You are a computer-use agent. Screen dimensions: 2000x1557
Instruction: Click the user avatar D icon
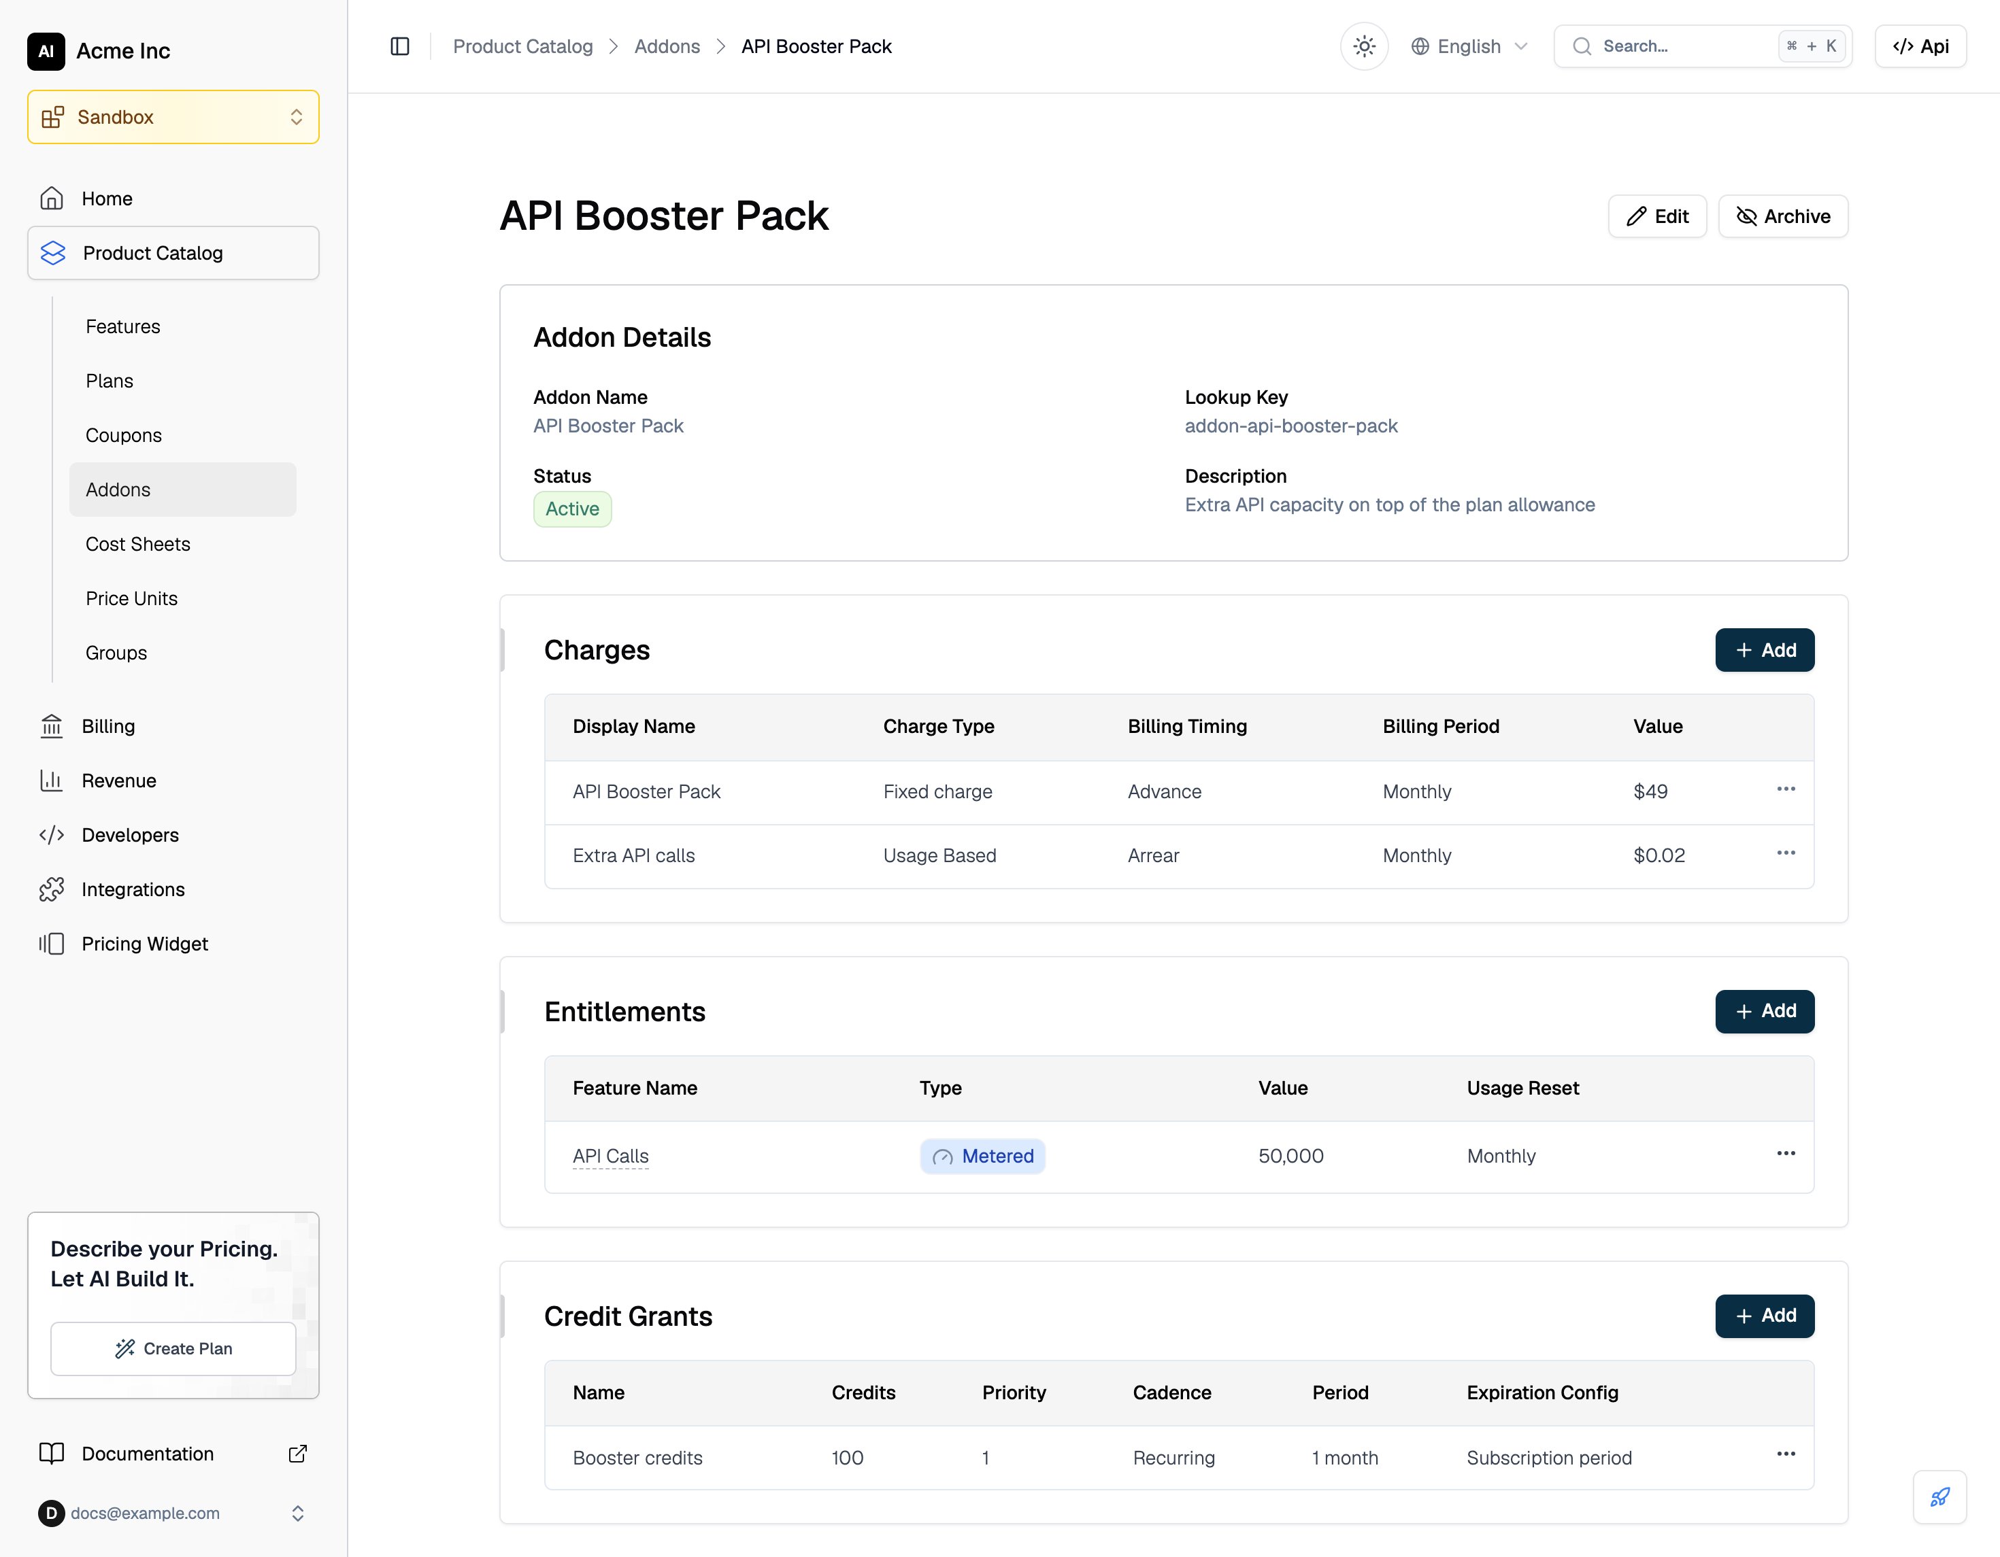[51, 1514]
